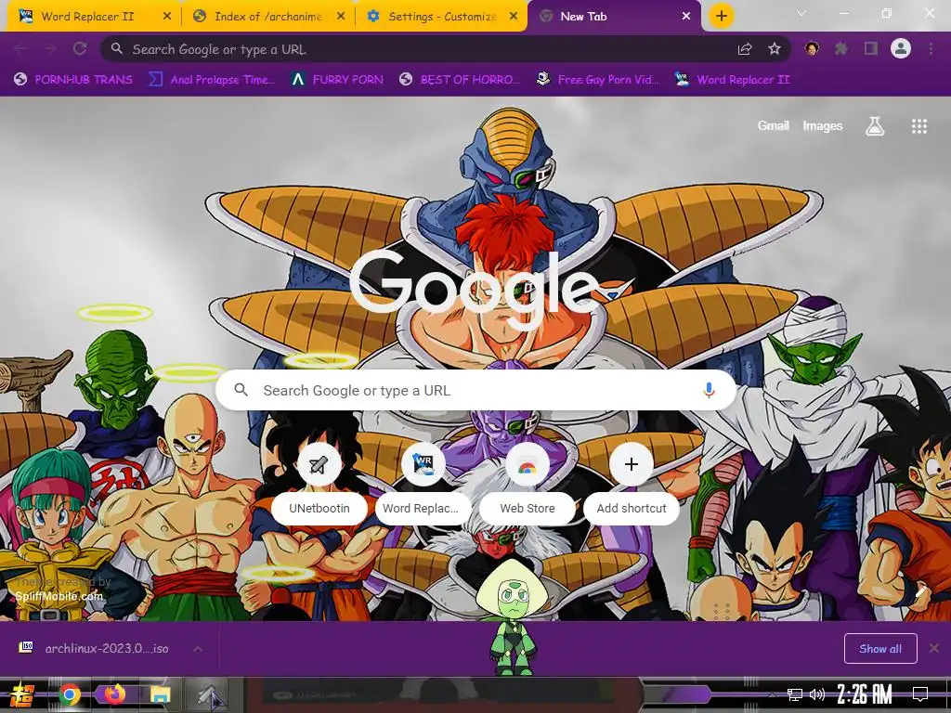Open Gmail link on new tab page

click(774, 125)
